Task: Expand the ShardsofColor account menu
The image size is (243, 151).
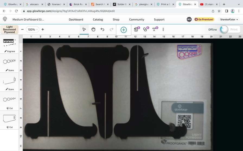Action: tap(229, 20)
